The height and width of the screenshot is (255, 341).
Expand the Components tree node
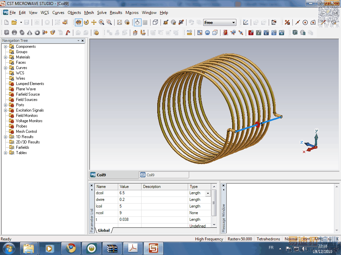pos(6,46)
